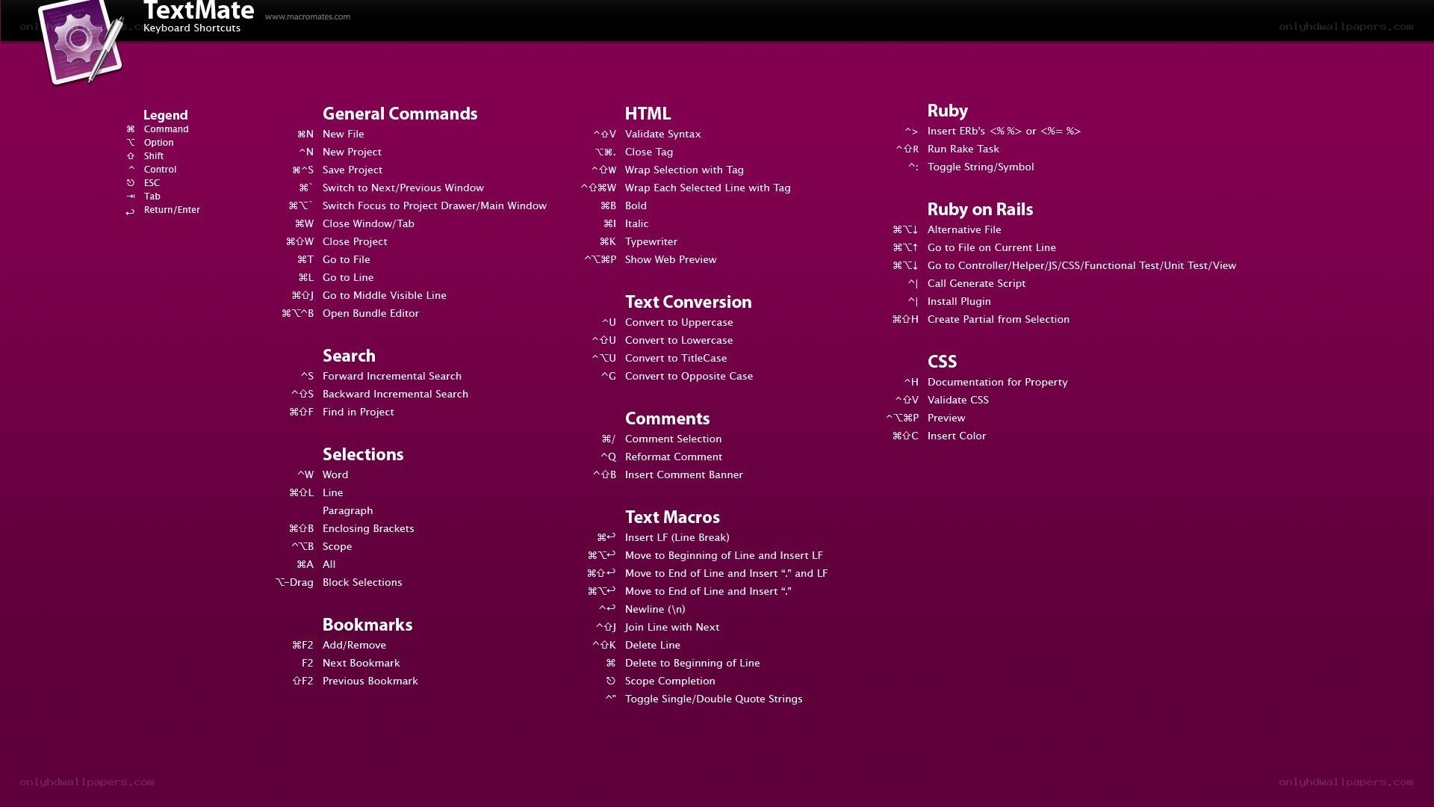This screenshot has height=807, width=1434.
Task: Click the ESC symbol in the Legend
Action: coord(131,183)
